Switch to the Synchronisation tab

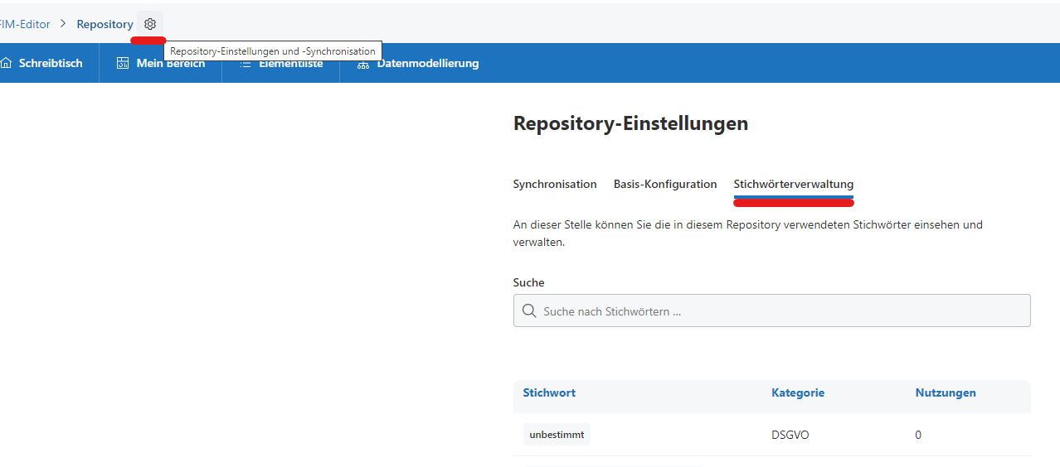click(554, 184)
